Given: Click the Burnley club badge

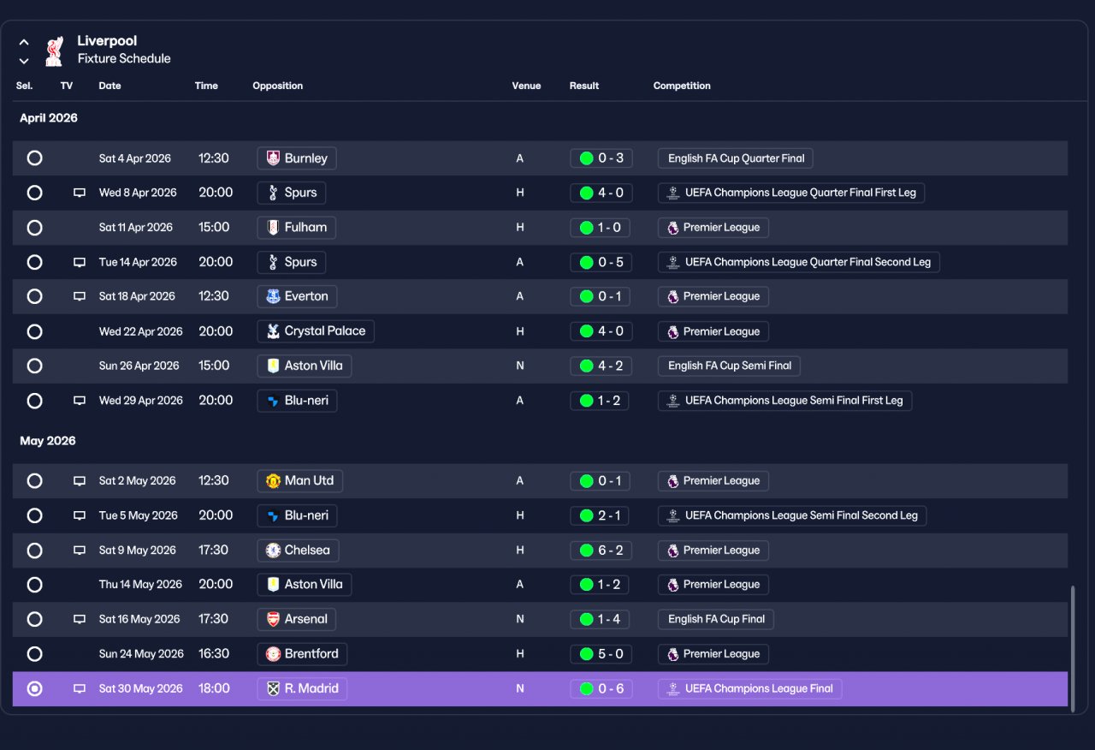Looking at the screenshot, I should (273, 158).
